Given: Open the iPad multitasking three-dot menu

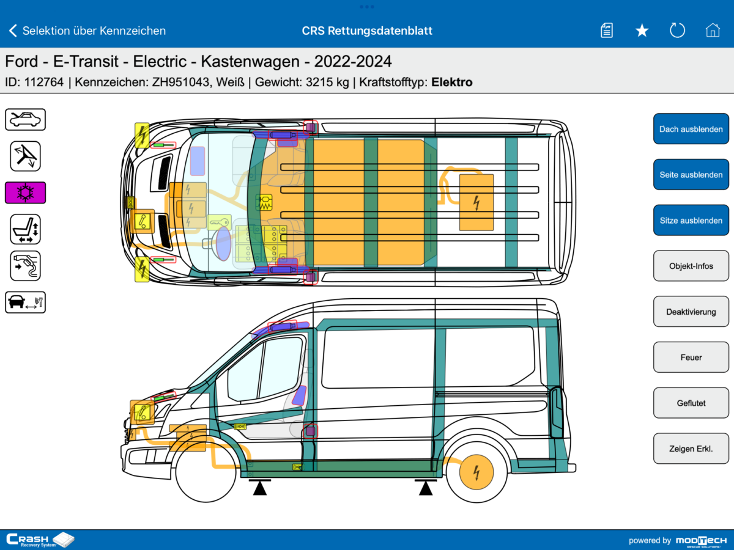Looking at the screenshot, I should coord(367,7).
